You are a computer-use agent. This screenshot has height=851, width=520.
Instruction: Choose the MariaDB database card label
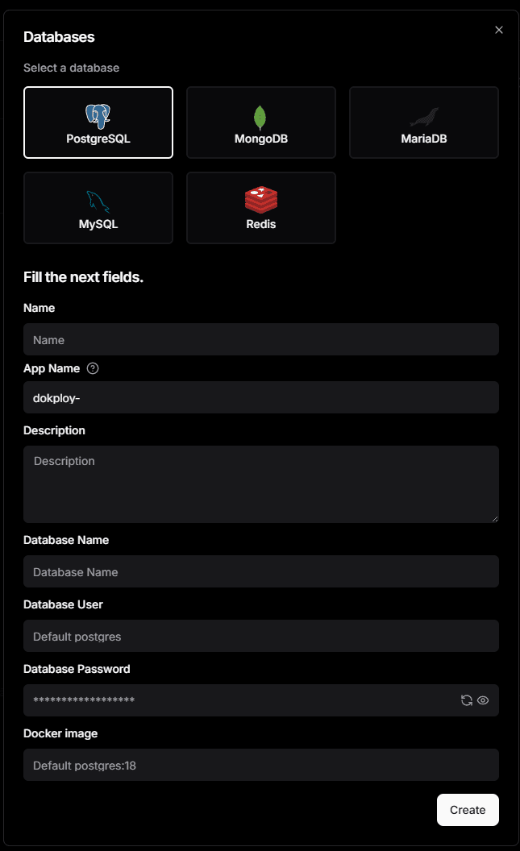pos(423,139)
